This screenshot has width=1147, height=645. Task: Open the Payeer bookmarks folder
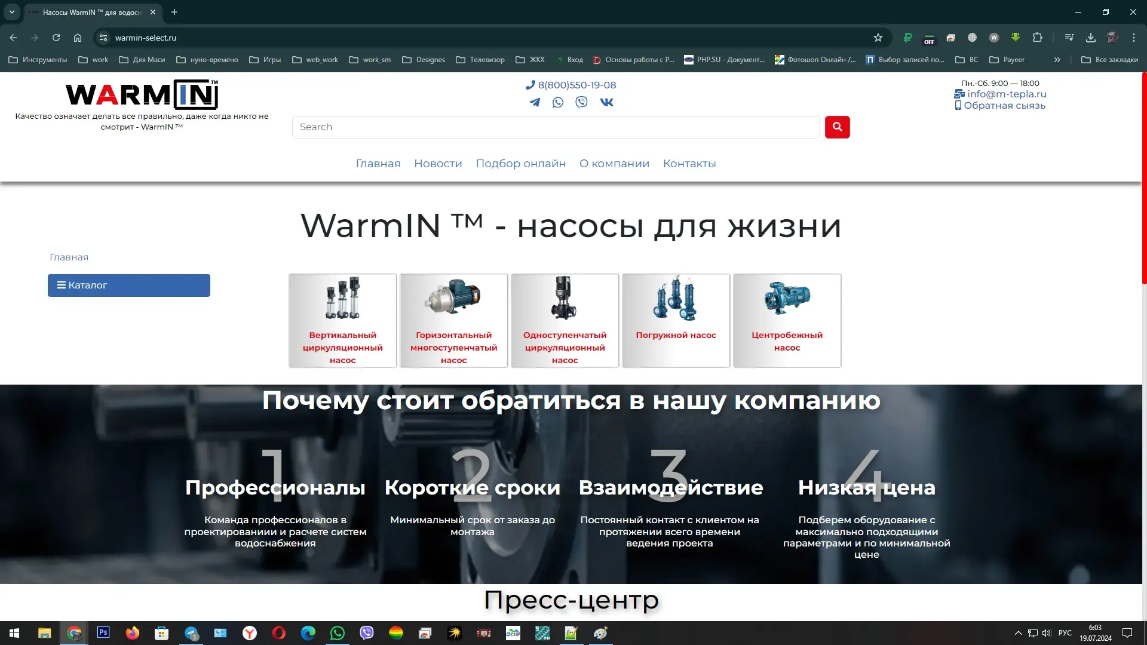point(1007,60)
